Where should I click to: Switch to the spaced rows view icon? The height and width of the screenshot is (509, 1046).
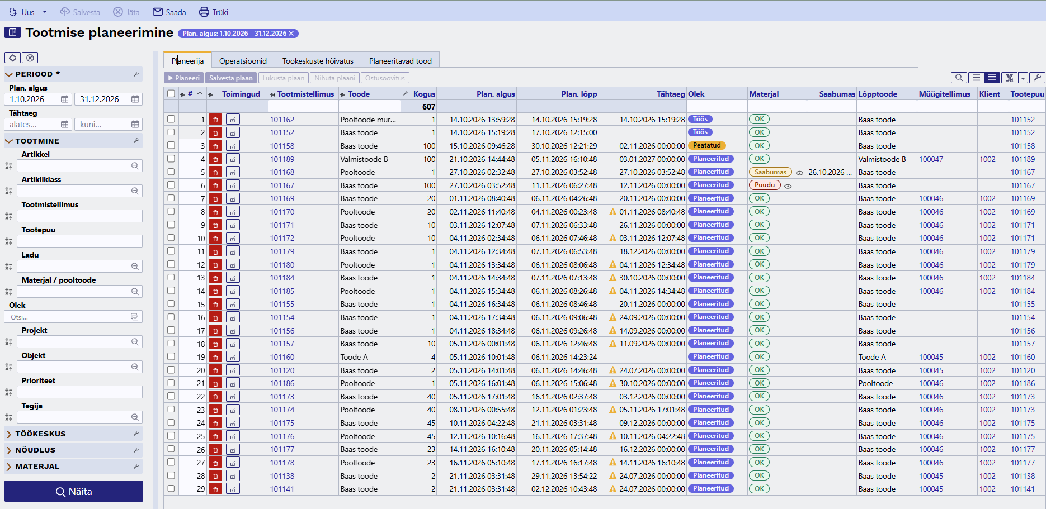point(976,78)
